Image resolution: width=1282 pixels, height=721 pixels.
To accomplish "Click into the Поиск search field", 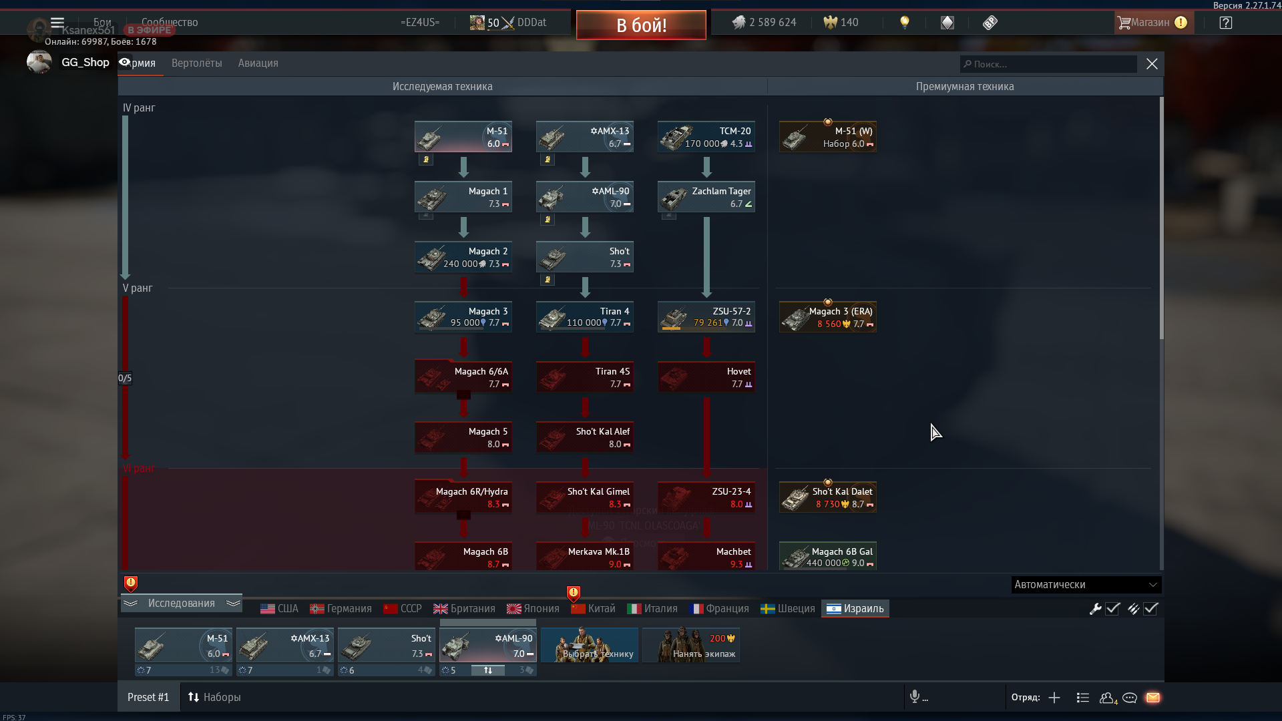I will coord(1048,64).
